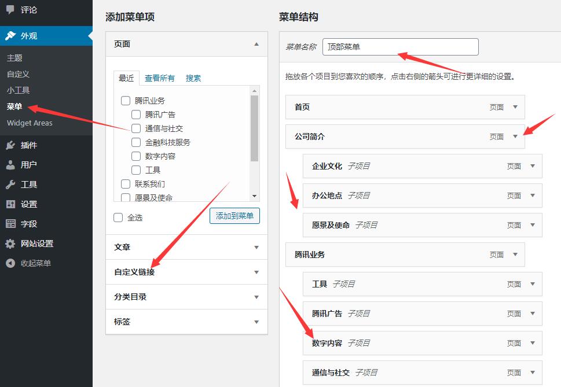The height and width of the screenshot is (387, 561).
Task: Click the 插件 plugin icon
Action: [x=10, y=145]
